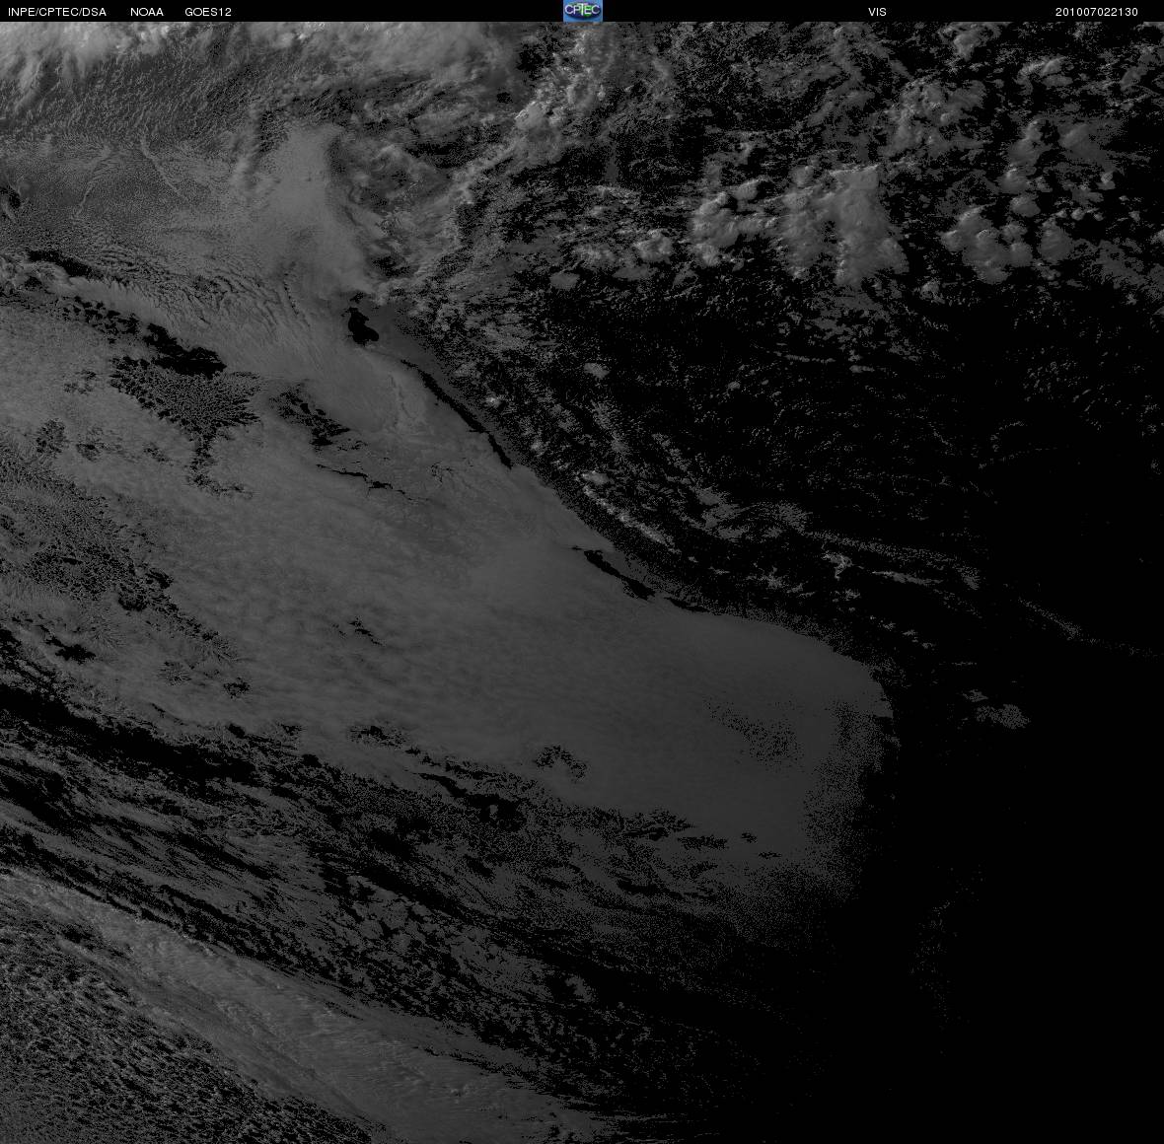This screenshot has width=1164, height=1144.
Task: Click the 201007022130 timestamp
Action: point(1097,12)
